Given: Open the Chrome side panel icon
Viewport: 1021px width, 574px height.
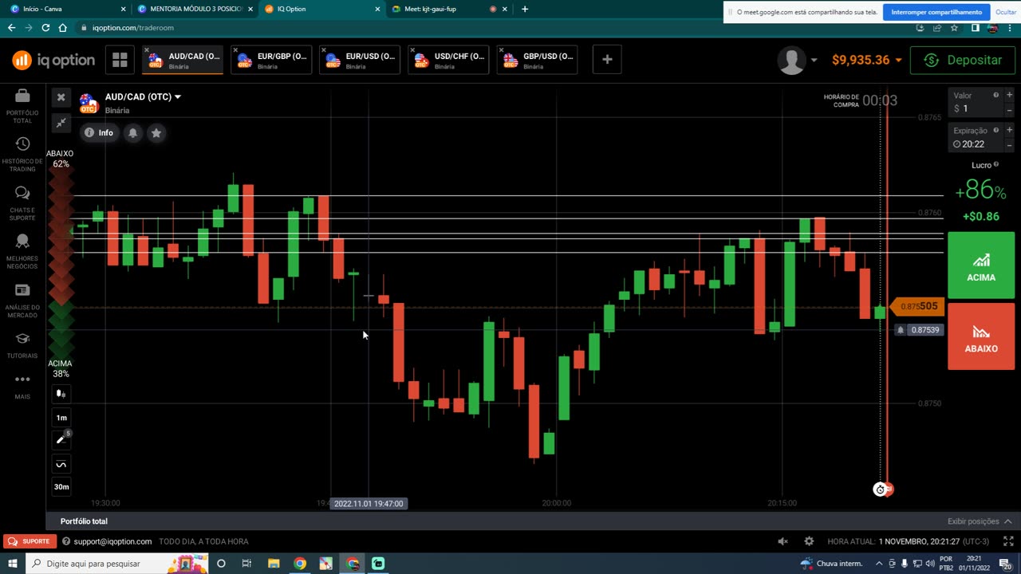Looking at the screenshot, I should click(975, 27).
